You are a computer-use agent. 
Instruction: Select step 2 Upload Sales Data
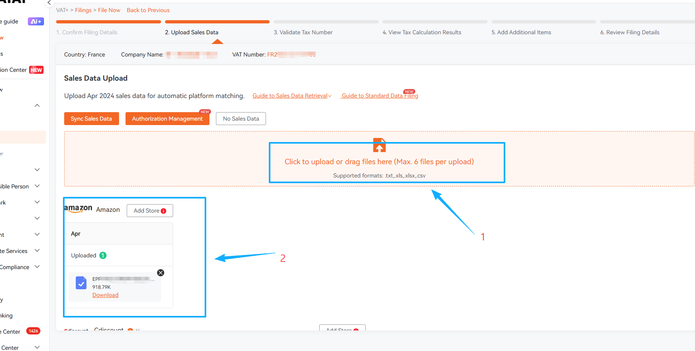[x=192, y=32]
